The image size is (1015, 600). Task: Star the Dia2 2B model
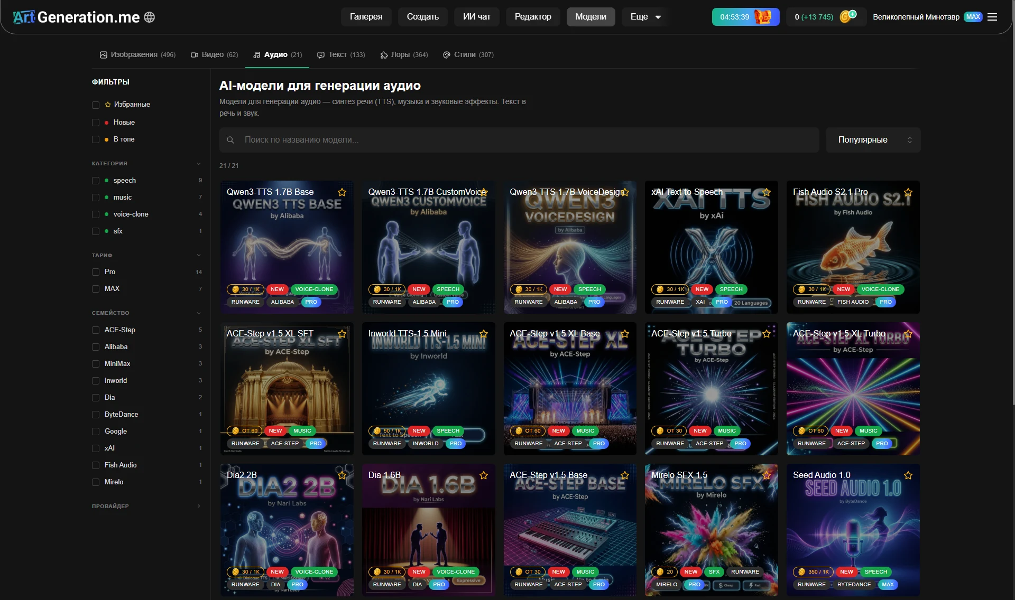coord(342,475)
